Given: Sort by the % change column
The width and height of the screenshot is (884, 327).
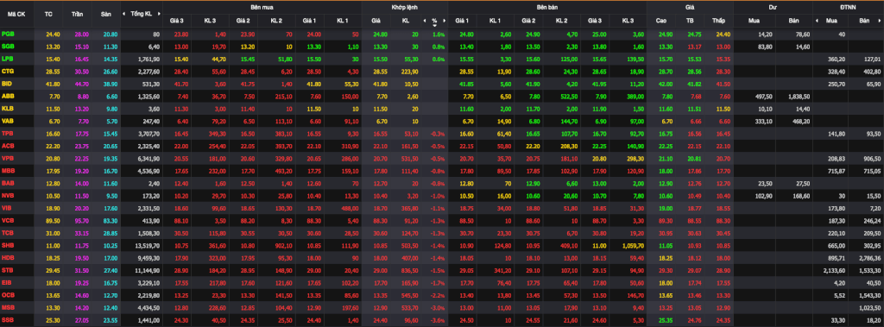Looking at the screenshot, I should tap(434, 22).
